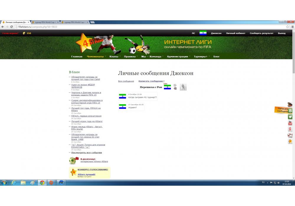Open the Блог menu item
Screen dimensions: 295x206
(x=217, y=57)
